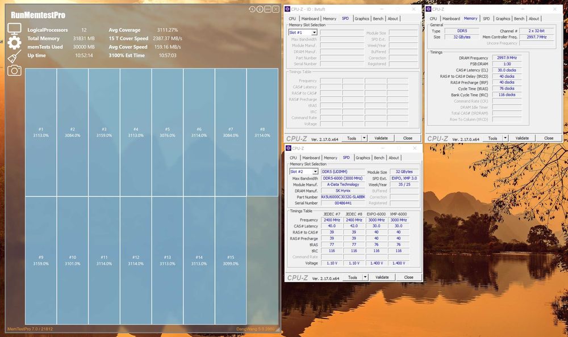Click the CPU-Z title icon in the Slot #1 window
Image resolution: width=568 pixels, height=337 pixels.
point(287,9)
